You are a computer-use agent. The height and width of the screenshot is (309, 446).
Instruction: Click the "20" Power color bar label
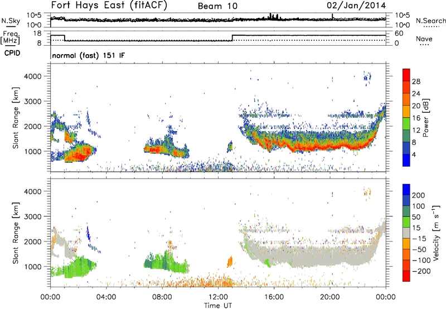(416, 106)
